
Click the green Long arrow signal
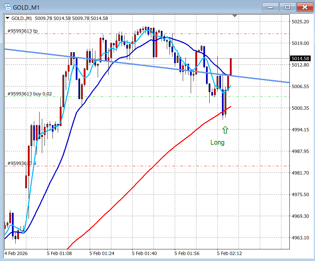[x=225, y=130]
